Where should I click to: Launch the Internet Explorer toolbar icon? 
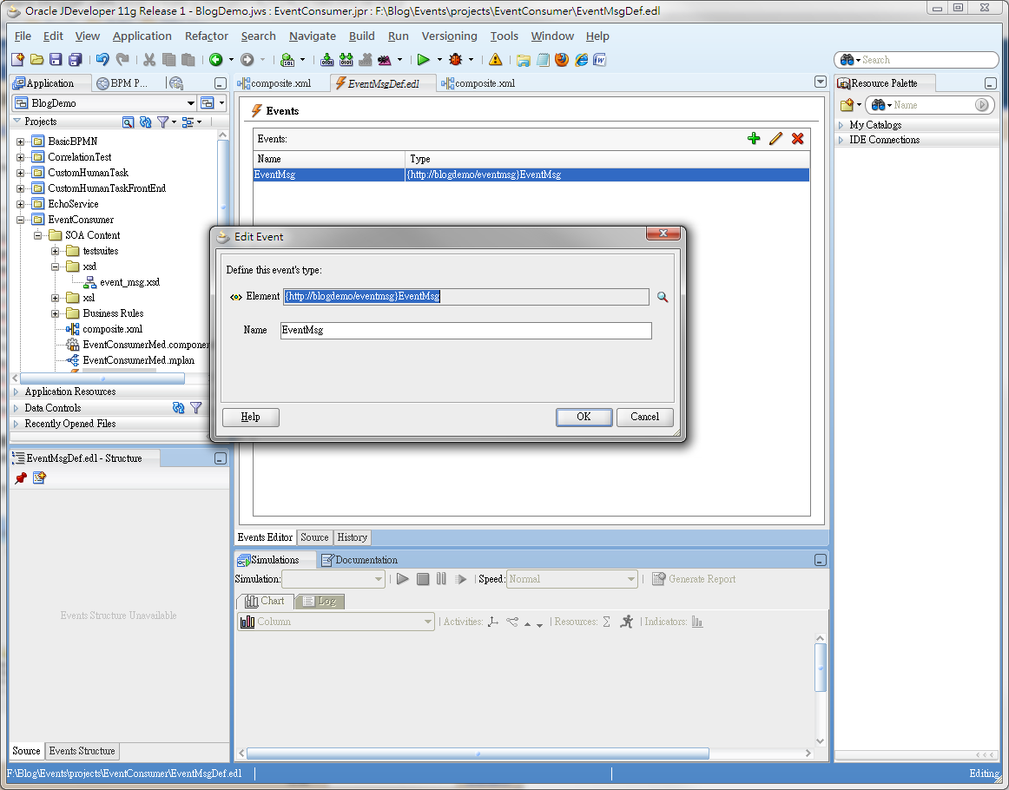coord(581,60)
